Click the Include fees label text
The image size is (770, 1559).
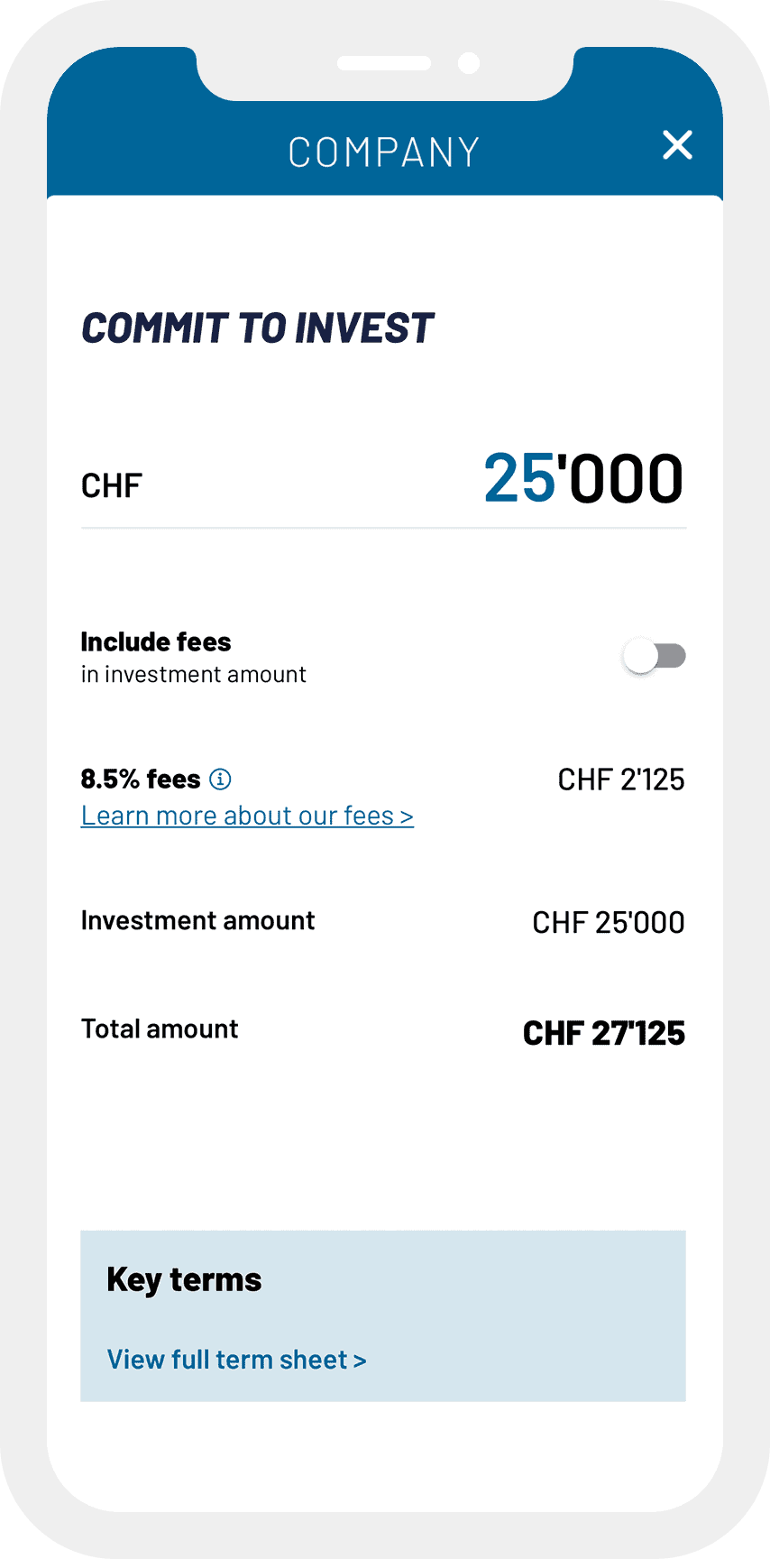tap(156, 641)
